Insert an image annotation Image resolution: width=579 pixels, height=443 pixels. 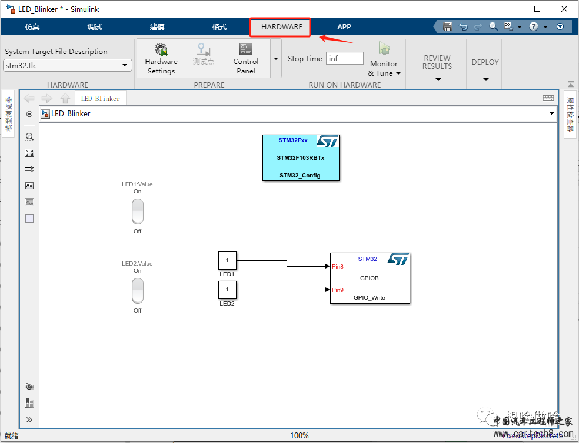click(x=29, y=202)
